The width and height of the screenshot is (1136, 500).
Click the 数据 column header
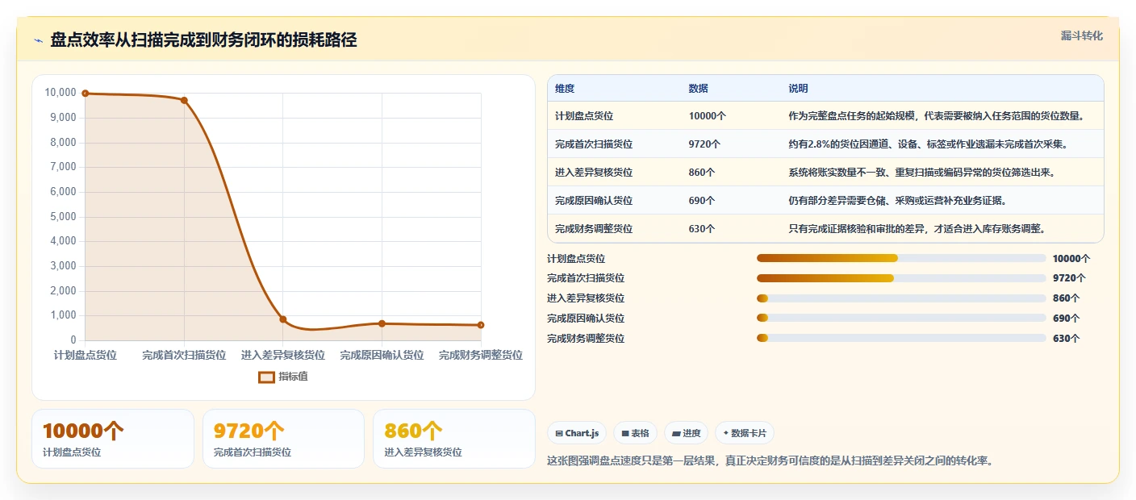[698, 89]
